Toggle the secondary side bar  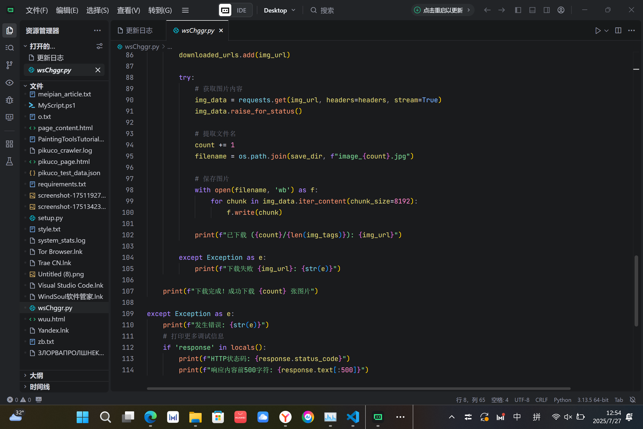pyautogui.click(x=546, y=10)
